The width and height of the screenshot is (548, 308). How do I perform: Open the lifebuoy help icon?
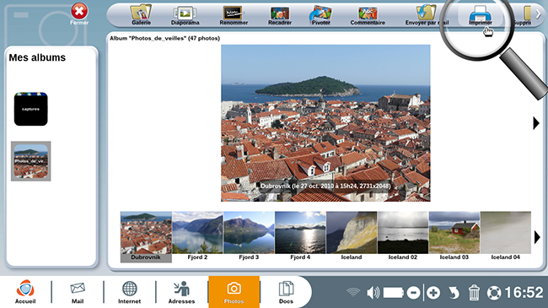tap(494, 292)
